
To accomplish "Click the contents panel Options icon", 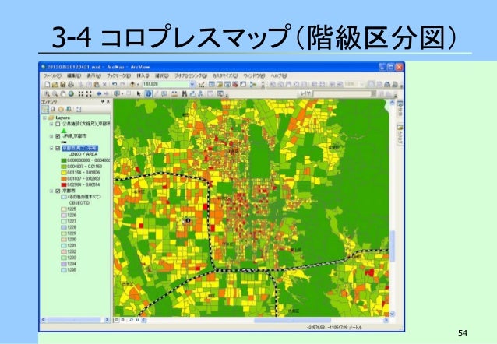I will pos(79,109).
